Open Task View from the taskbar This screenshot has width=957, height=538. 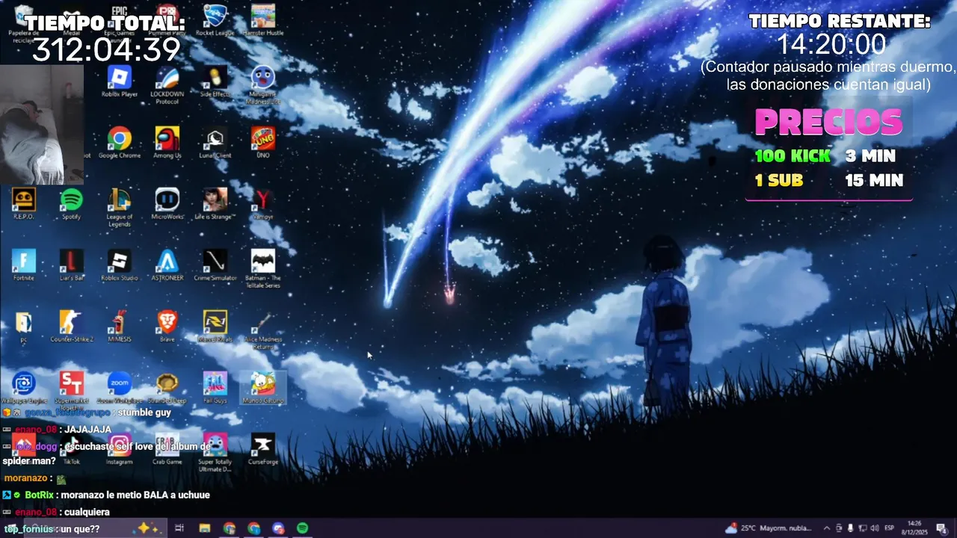point(179,528)
